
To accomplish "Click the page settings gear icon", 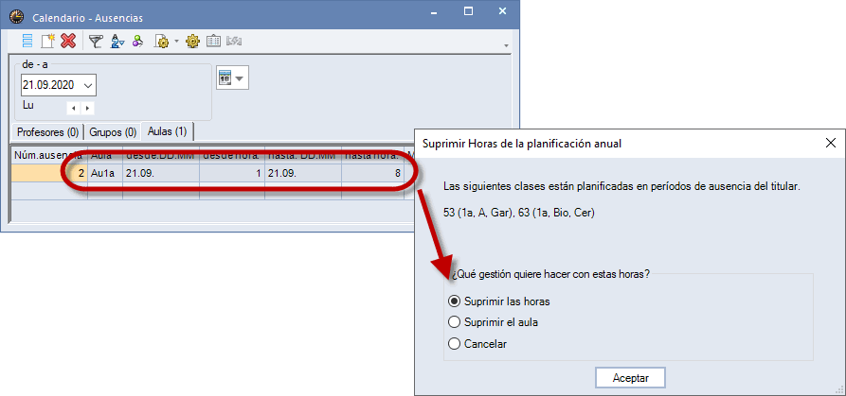I will [x=162, y=41].
